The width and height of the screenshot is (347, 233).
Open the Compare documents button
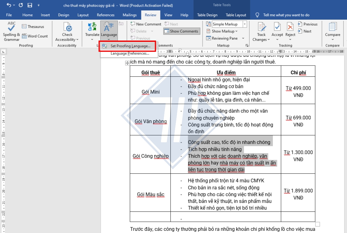pos(332,32)
